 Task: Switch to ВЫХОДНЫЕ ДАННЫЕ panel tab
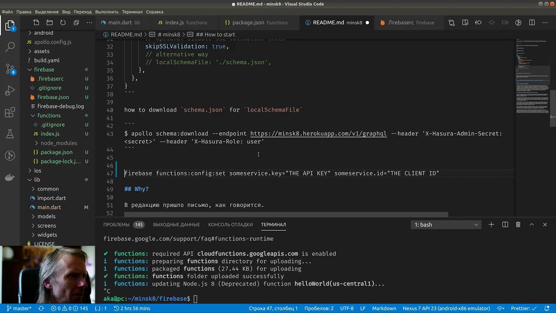tap(176, 225)
